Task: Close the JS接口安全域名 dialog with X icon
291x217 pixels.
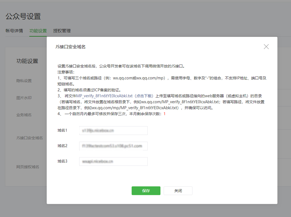Action: [x=266, y=46]
